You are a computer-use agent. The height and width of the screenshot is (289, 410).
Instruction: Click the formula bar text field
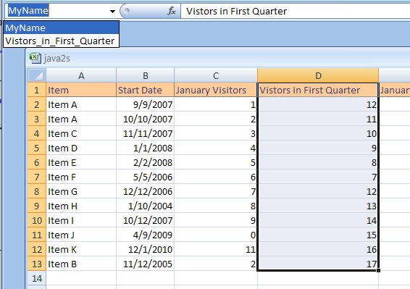[295, 12]
